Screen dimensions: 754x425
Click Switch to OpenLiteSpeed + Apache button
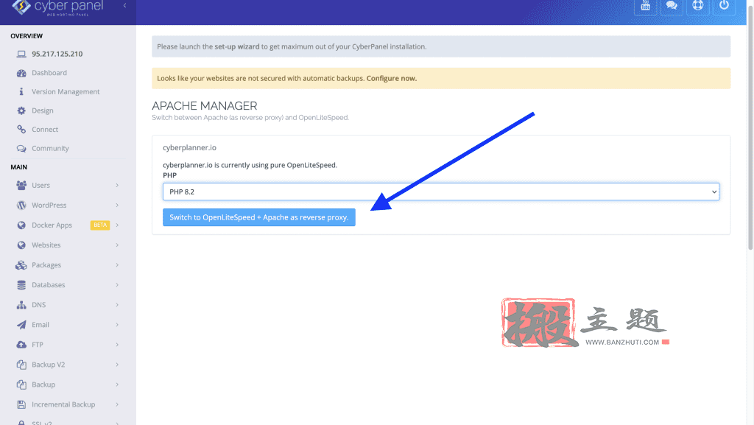click(258, 217)
